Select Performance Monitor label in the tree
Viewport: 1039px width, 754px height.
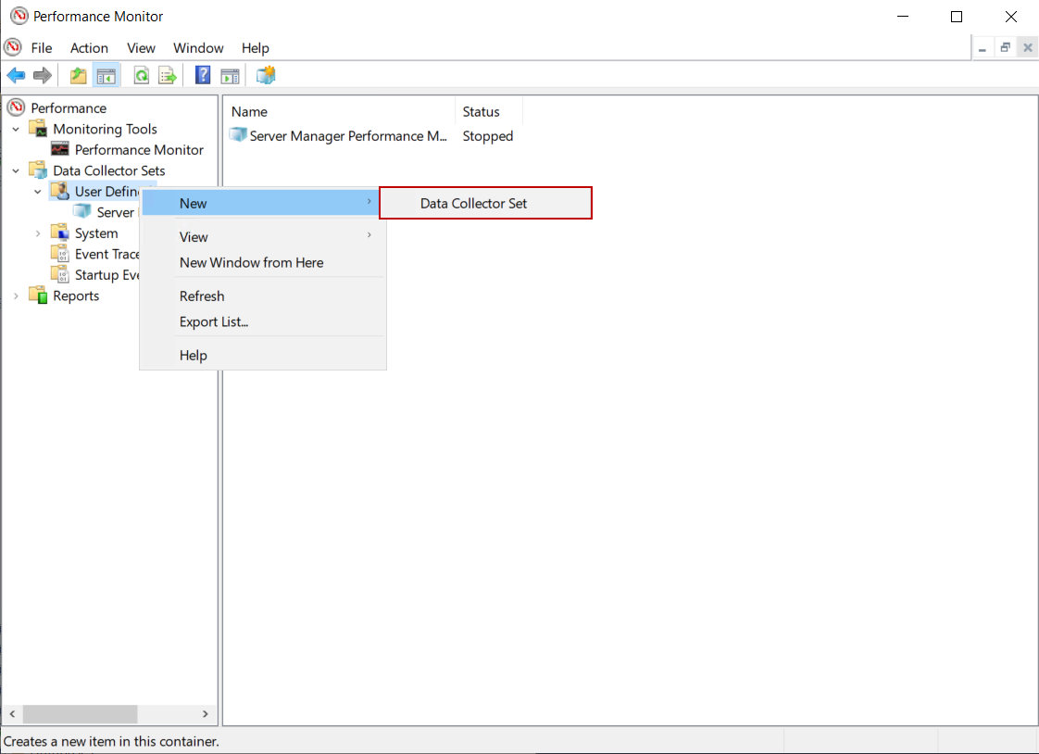[139, 150]
